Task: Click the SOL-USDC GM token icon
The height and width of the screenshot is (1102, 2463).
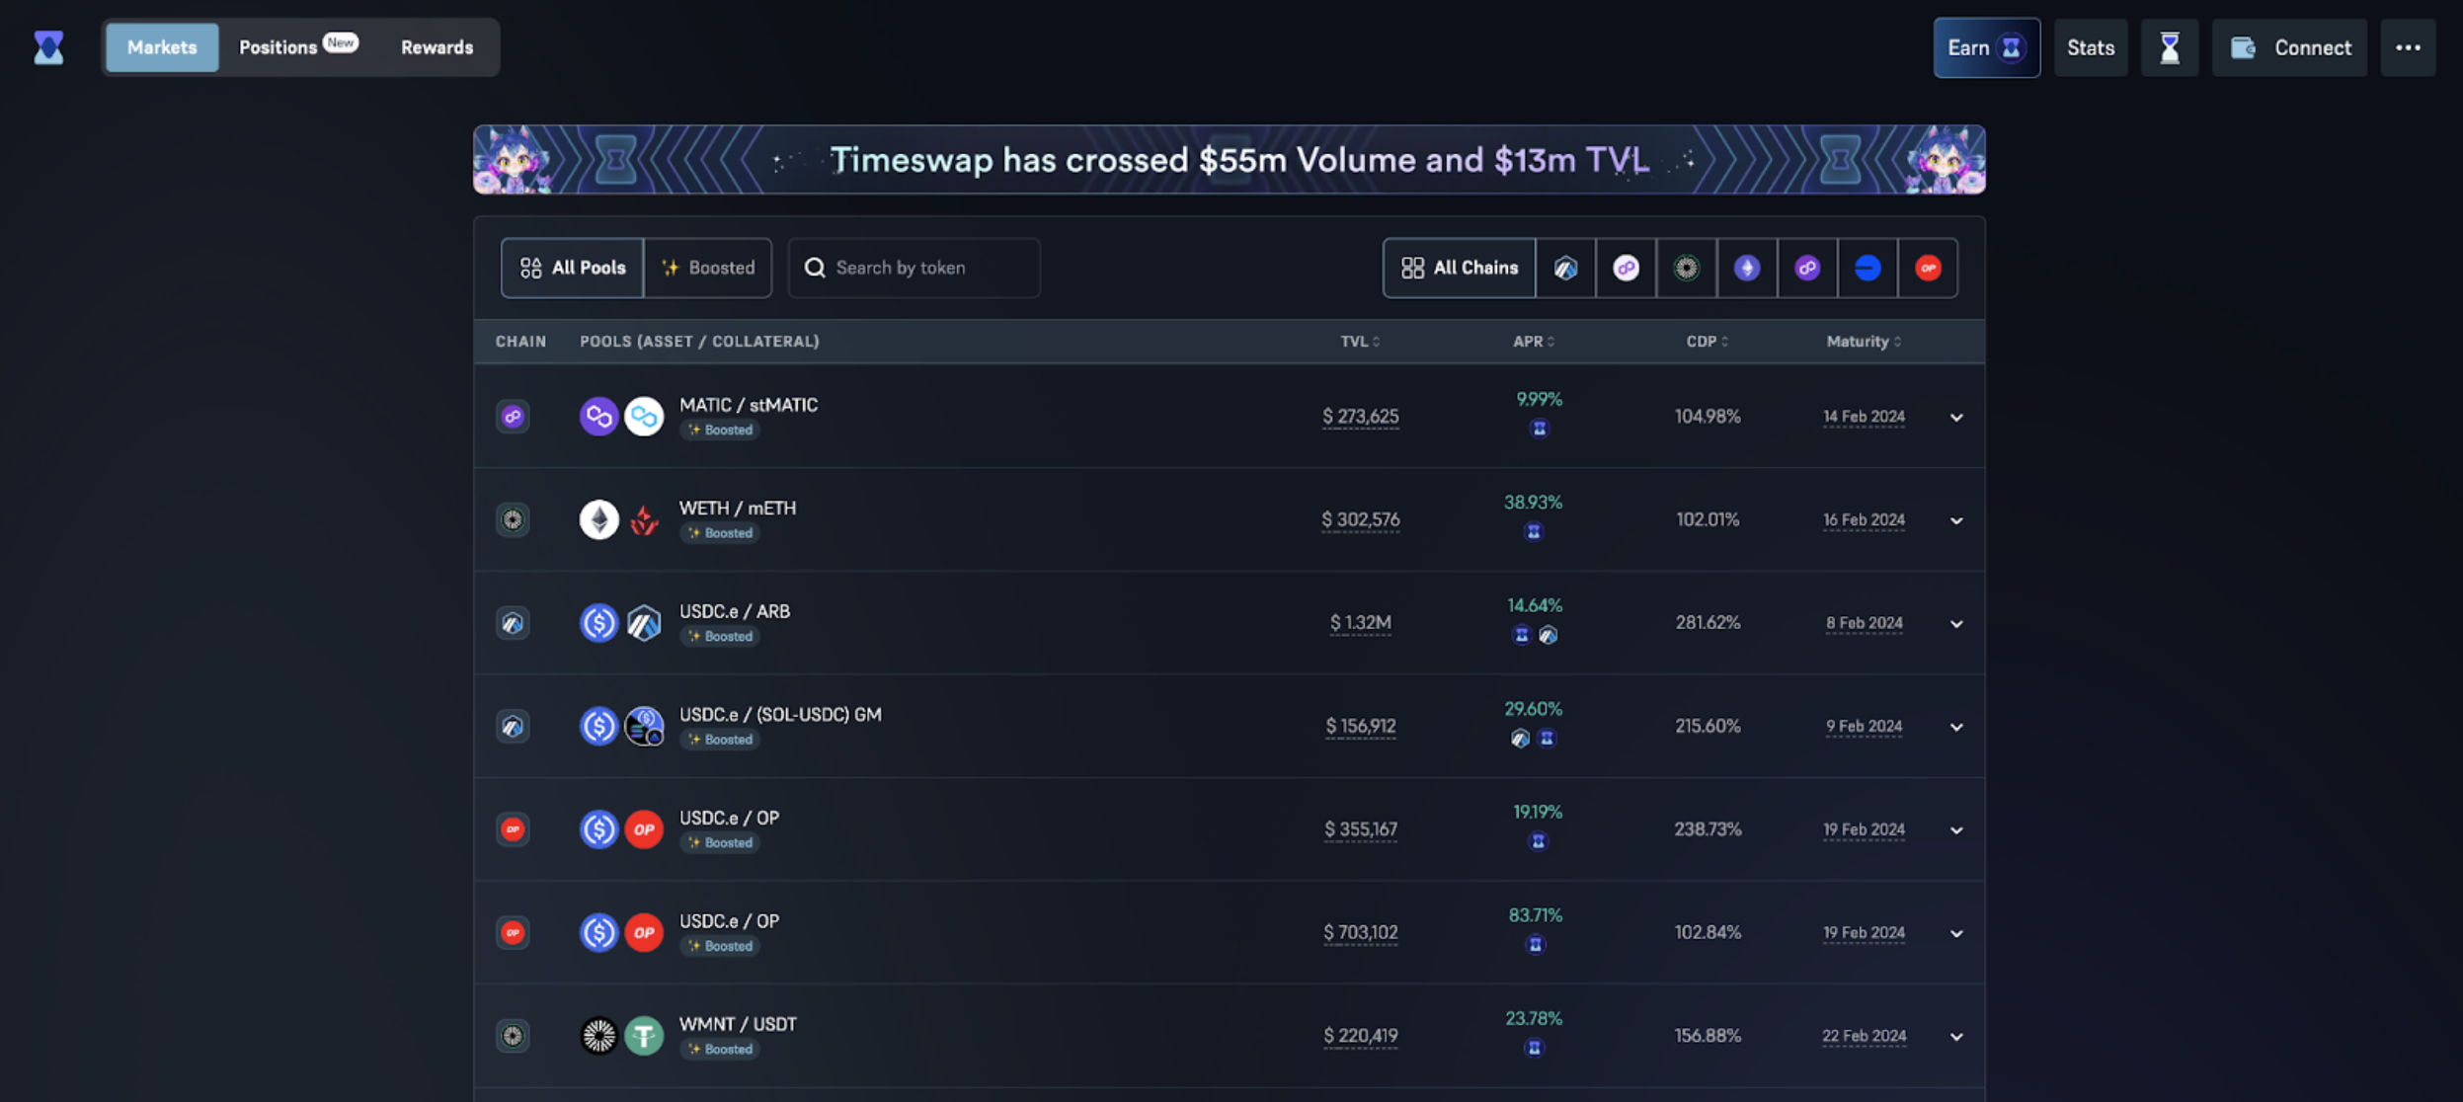Action: pyautogui.click(x=644, y=726)
